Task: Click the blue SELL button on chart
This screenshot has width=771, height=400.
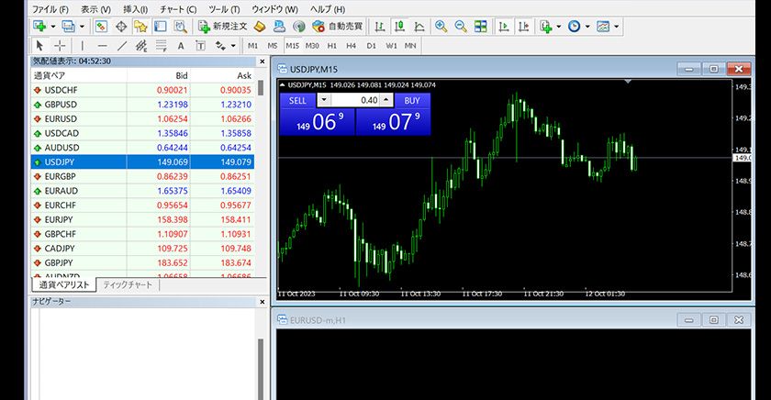Action: click(297, 100)
